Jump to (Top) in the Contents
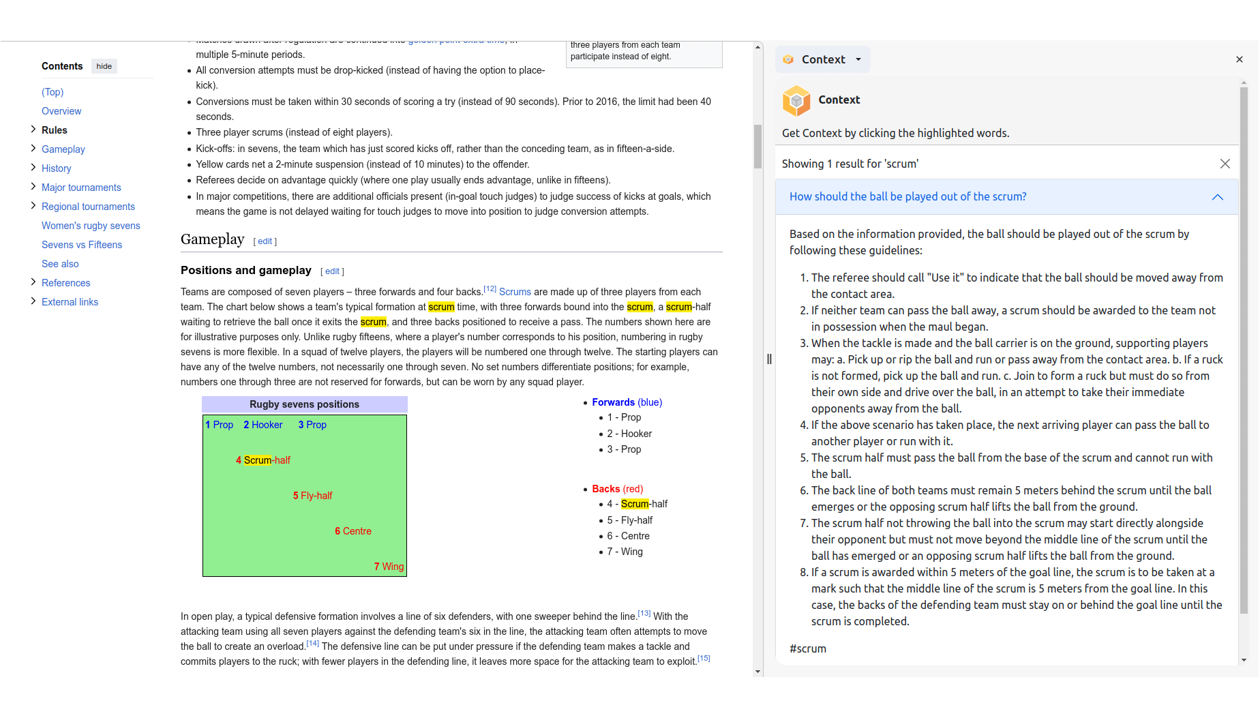 52,92
